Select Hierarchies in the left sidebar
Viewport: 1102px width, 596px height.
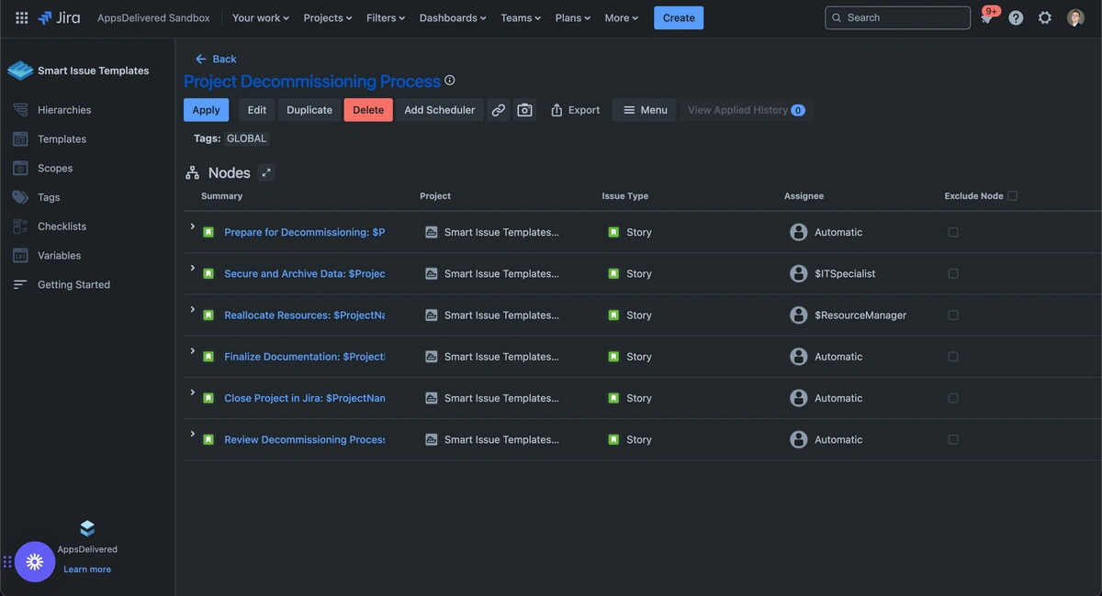(64, 110)
